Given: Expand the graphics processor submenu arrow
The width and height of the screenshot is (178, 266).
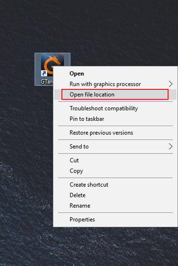Looking at the screenshot, I should coord(170,84).
